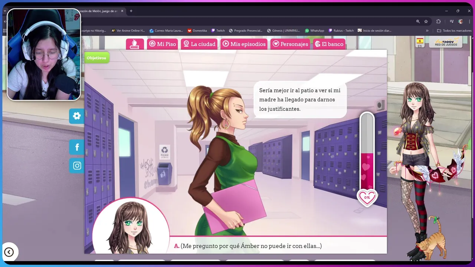The width and height of the screenshot is (475, 267).
Task: Bookmark this page with the star icon
Action: coord(426,22)
